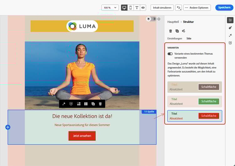Click the info icon beside theme switch
Screen dimensions: 235x166
tap(159, 19)
